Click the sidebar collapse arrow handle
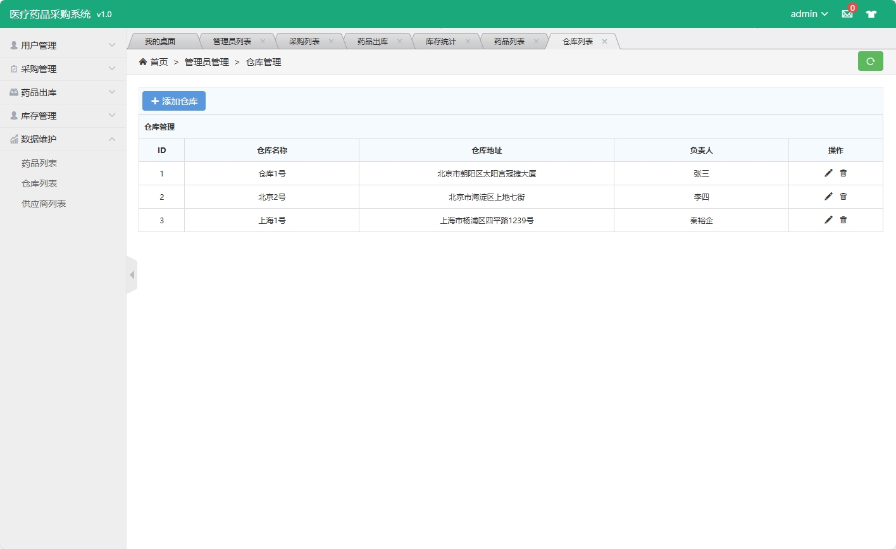 (x=132, y=274)
